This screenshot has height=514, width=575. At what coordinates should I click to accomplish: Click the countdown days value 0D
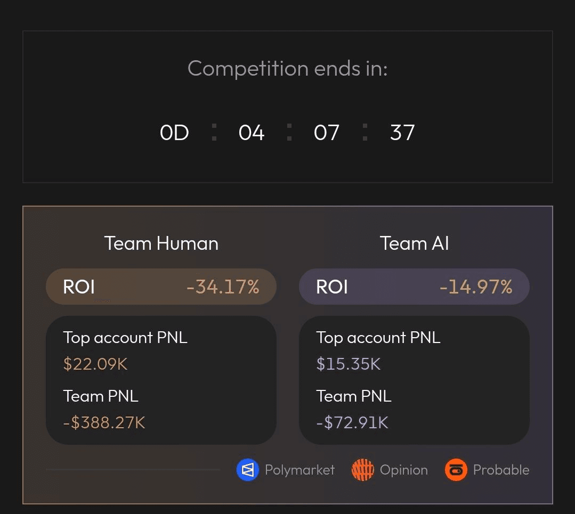point(174,133)
